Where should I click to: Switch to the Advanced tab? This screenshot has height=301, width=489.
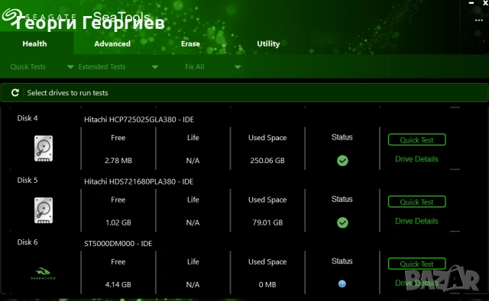point(112,44)
